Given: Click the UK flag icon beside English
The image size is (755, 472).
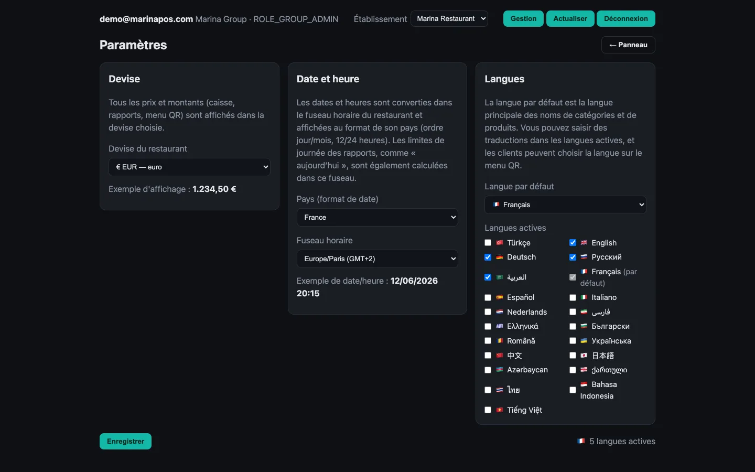Looking at the screenshot, I should [584, 243].
